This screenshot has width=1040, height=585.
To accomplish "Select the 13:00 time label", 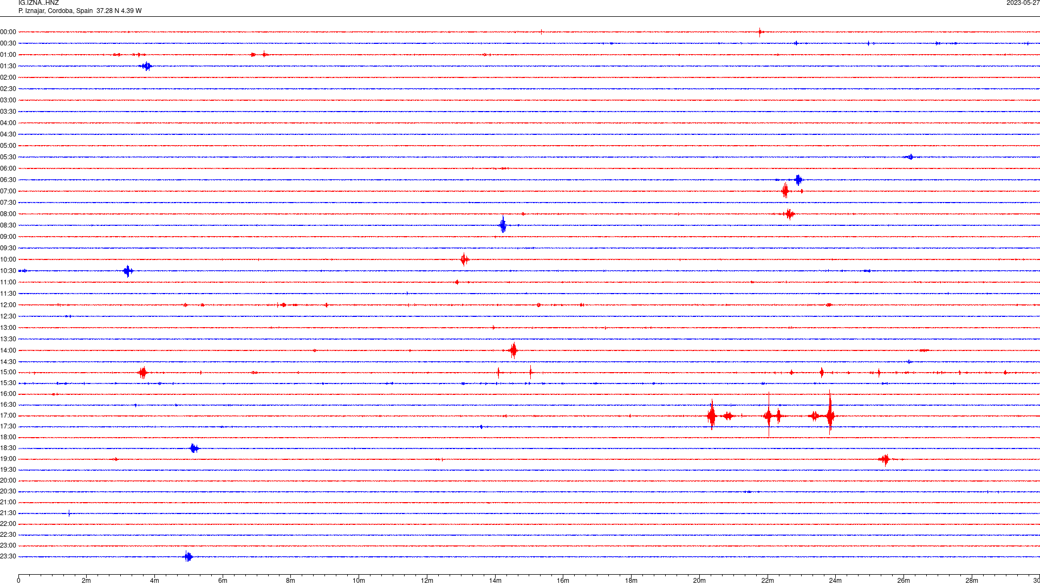I will pyautogui.click(x=8, y=328).
